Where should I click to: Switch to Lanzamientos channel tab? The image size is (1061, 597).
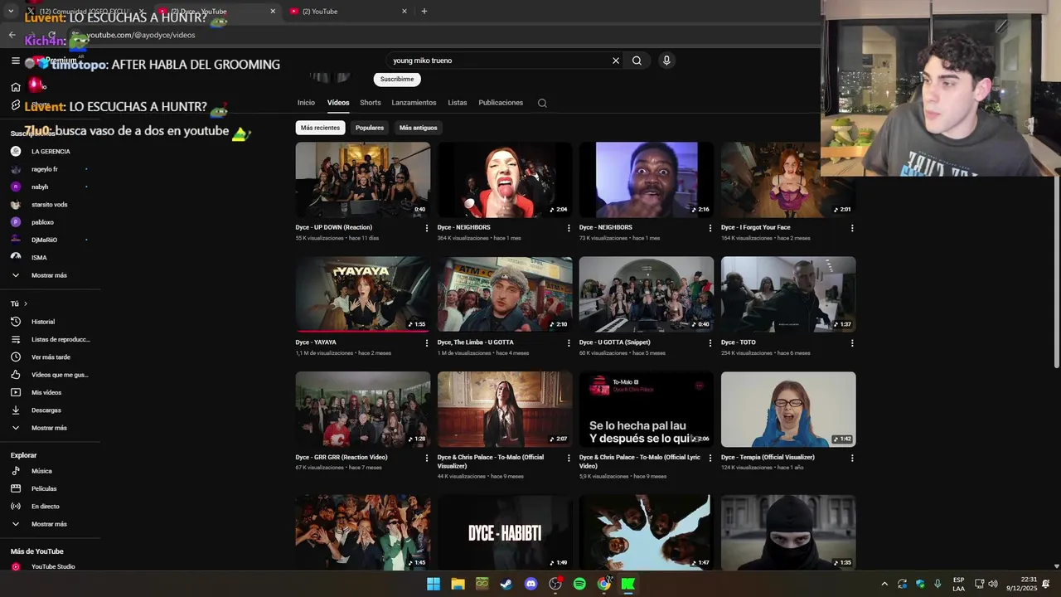(414, 103)
